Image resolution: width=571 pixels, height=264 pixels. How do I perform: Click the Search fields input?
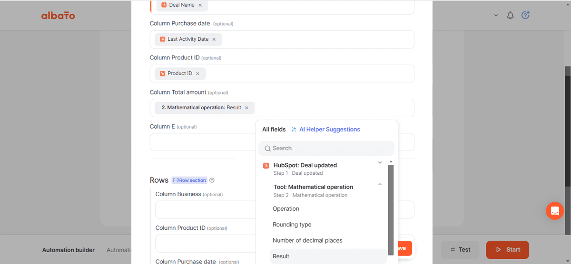[x=326, y=148]
